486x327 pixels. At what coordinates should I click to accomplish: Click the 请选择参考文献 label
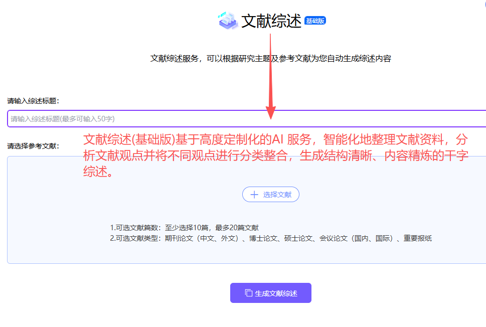[x=33, y=146]
